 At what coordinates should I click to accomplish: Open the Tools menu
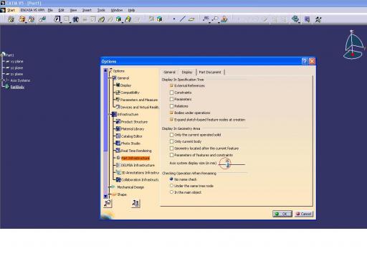[101, 10]
